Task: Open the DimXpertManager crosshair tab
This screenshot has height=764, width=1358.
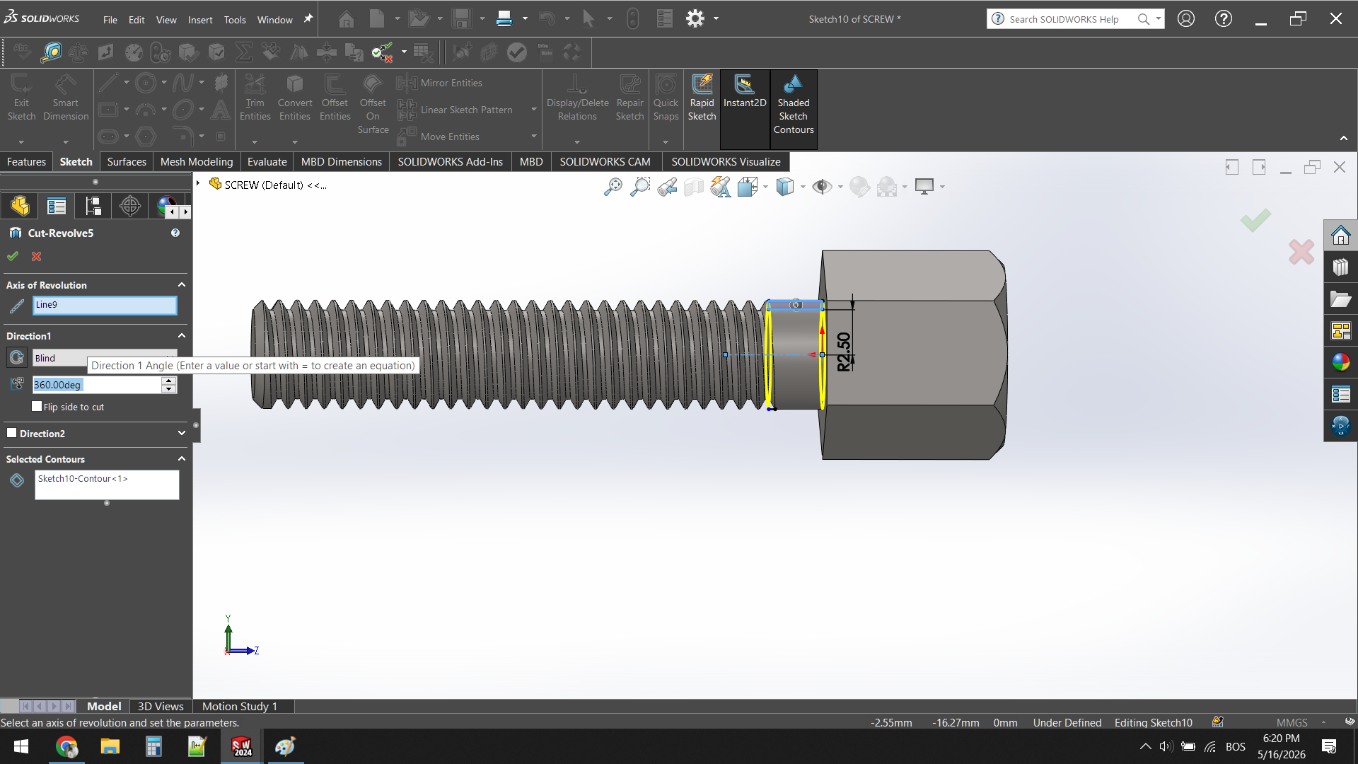Action: (130, 206)
